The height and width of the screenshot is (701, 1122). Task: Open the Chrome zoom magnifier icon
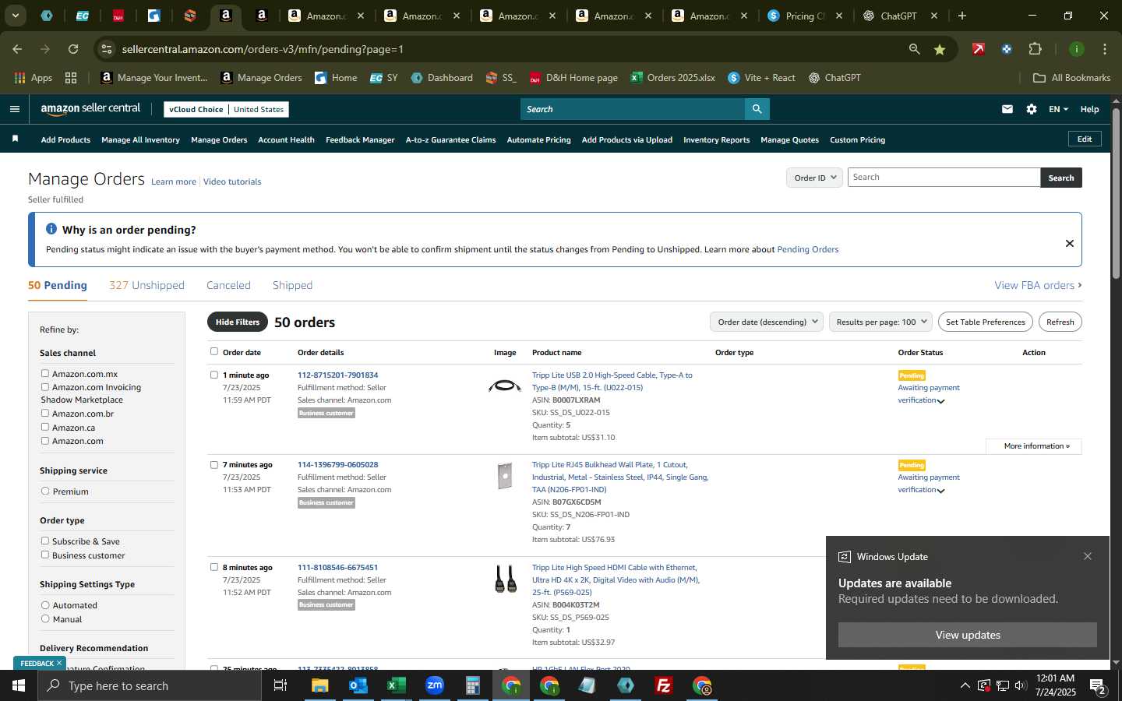[914, 49]
